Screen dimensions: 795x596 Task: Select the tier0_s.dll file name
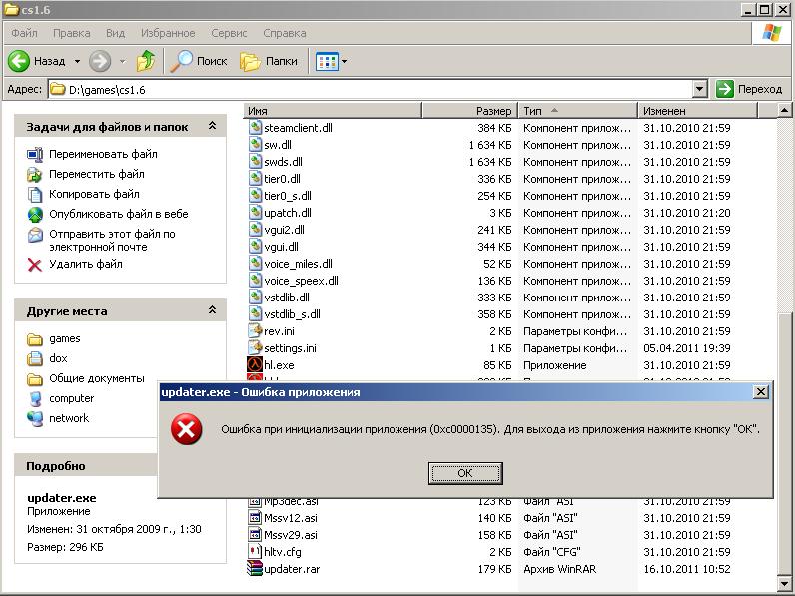pyautogui.click(x=288, y=196)
